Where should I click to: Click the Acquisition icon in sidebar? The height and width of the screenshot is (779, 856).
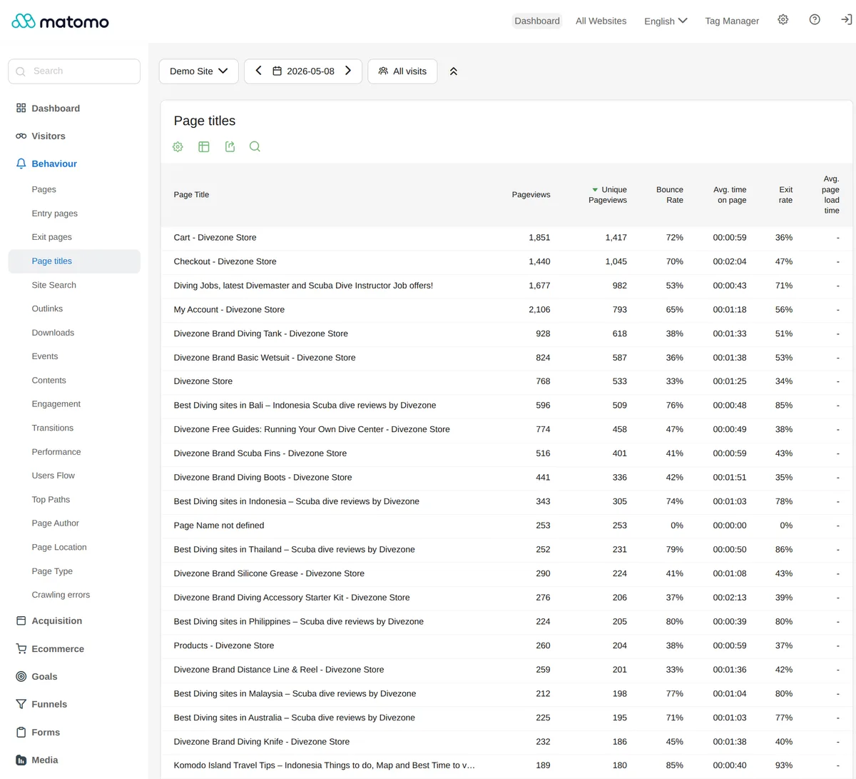click(x=21, y=620)
